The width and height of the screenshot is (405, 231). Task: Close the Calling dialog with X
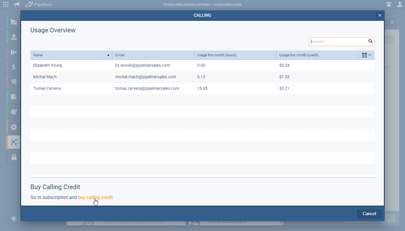(380, 15)
